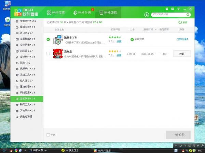Click the 360软件管家 taskbar button
205x153 pixels.
click(x=102, y=151)
